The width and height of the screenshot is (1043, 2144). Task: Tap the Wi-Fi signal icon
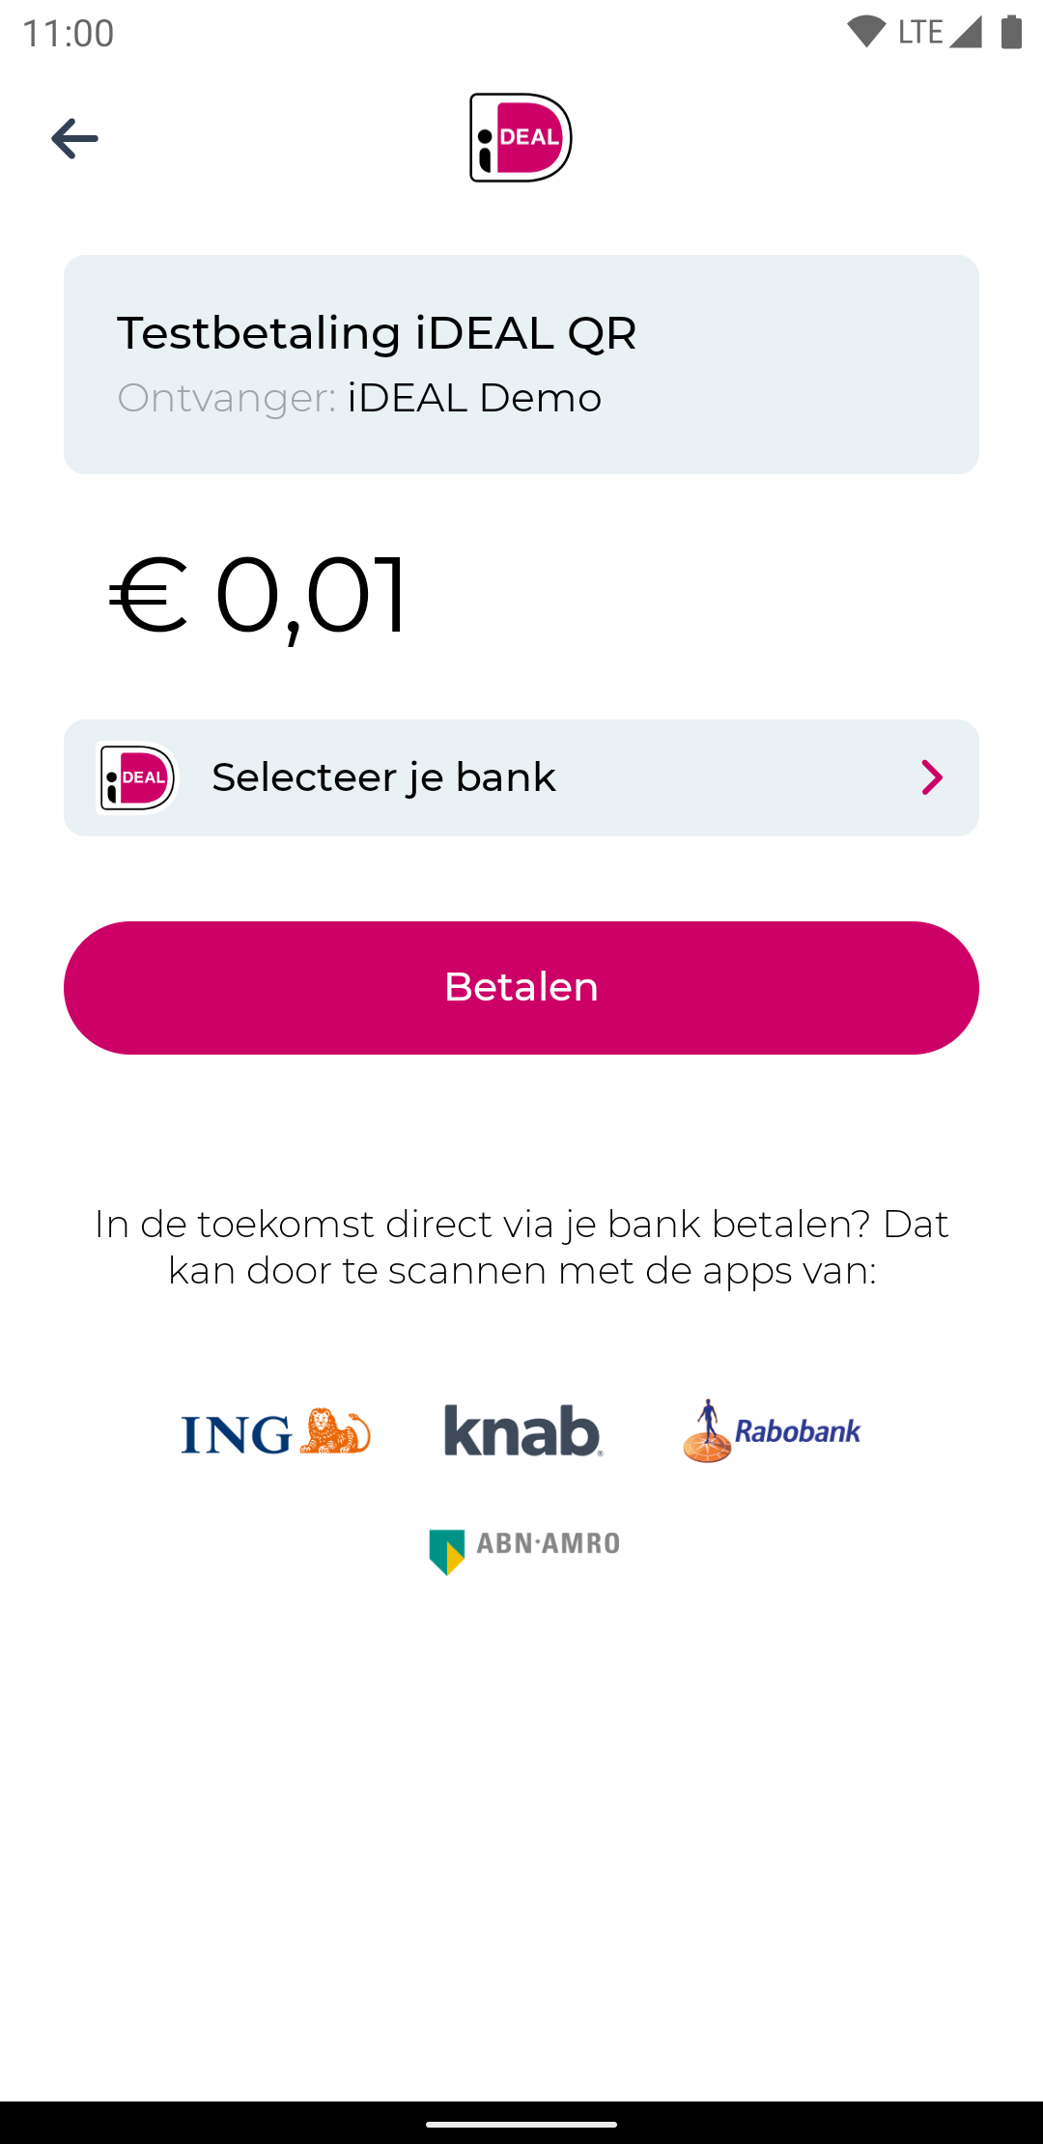(865, 32)
